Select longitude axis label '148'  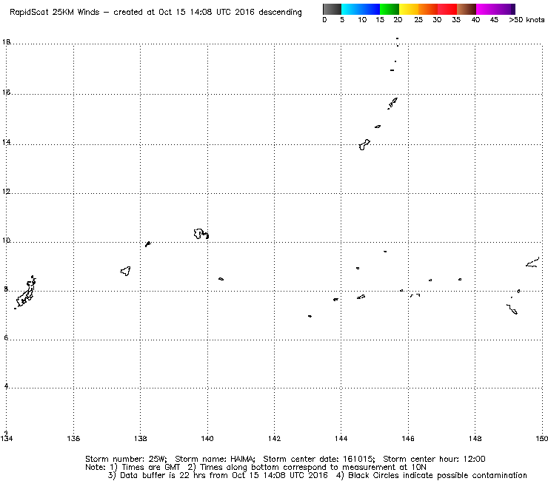coord(475,438)
